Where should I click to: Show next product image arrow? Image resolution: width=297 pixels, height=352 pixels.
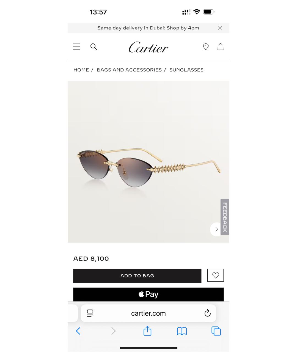(216, 229)
